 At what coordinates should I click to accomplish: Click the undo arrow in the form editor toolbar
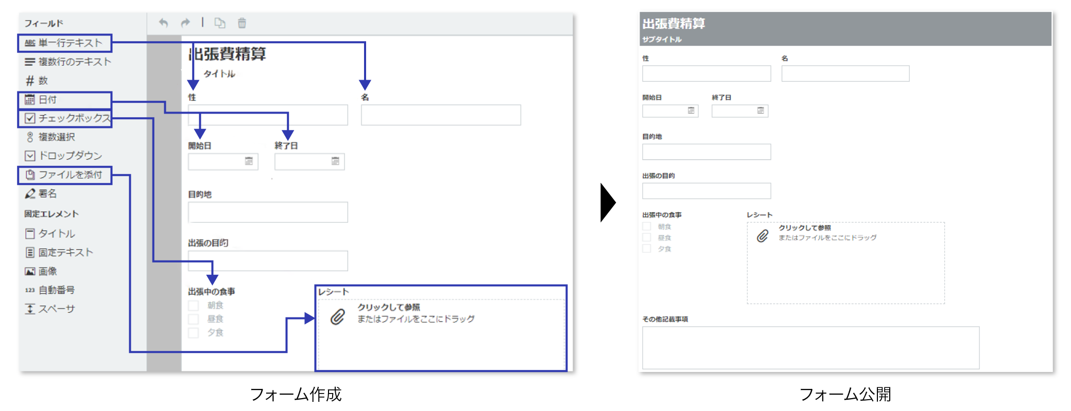pos(163,23)
